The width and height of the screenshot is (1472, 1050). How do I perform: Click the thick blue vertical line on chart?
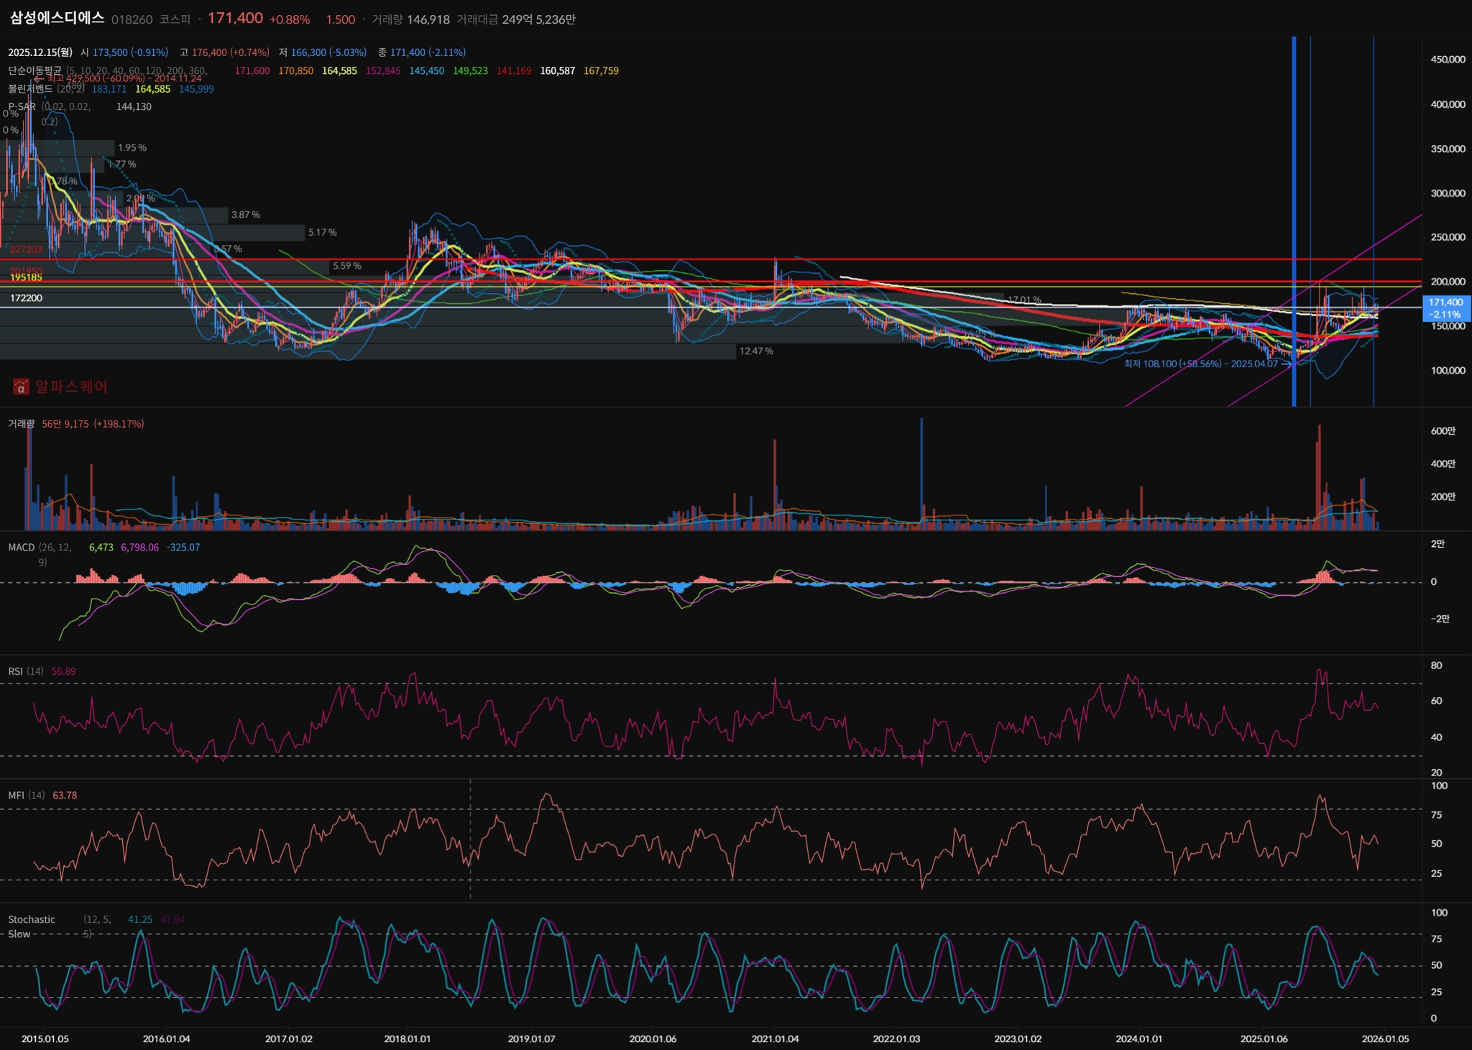pyautogui.click(x=1294, y=216)
